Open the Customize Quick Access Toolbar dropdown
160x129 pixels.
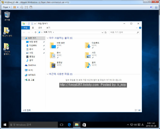coord(35,24)
